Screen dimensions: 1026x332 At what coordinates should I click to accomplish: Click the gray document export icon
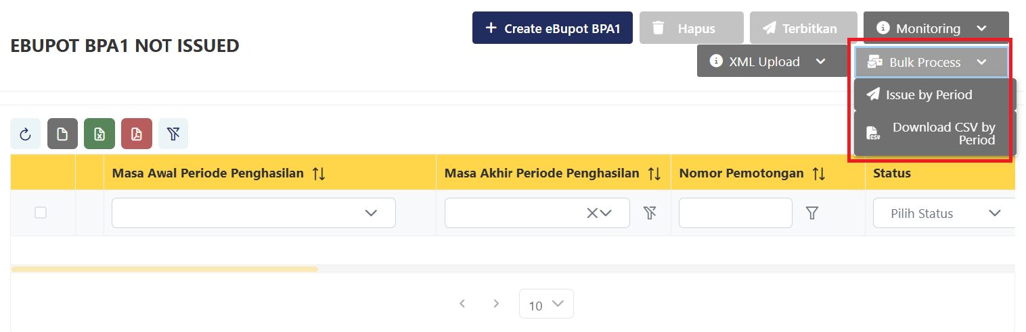pyautogui.click(x=62, y=134)
